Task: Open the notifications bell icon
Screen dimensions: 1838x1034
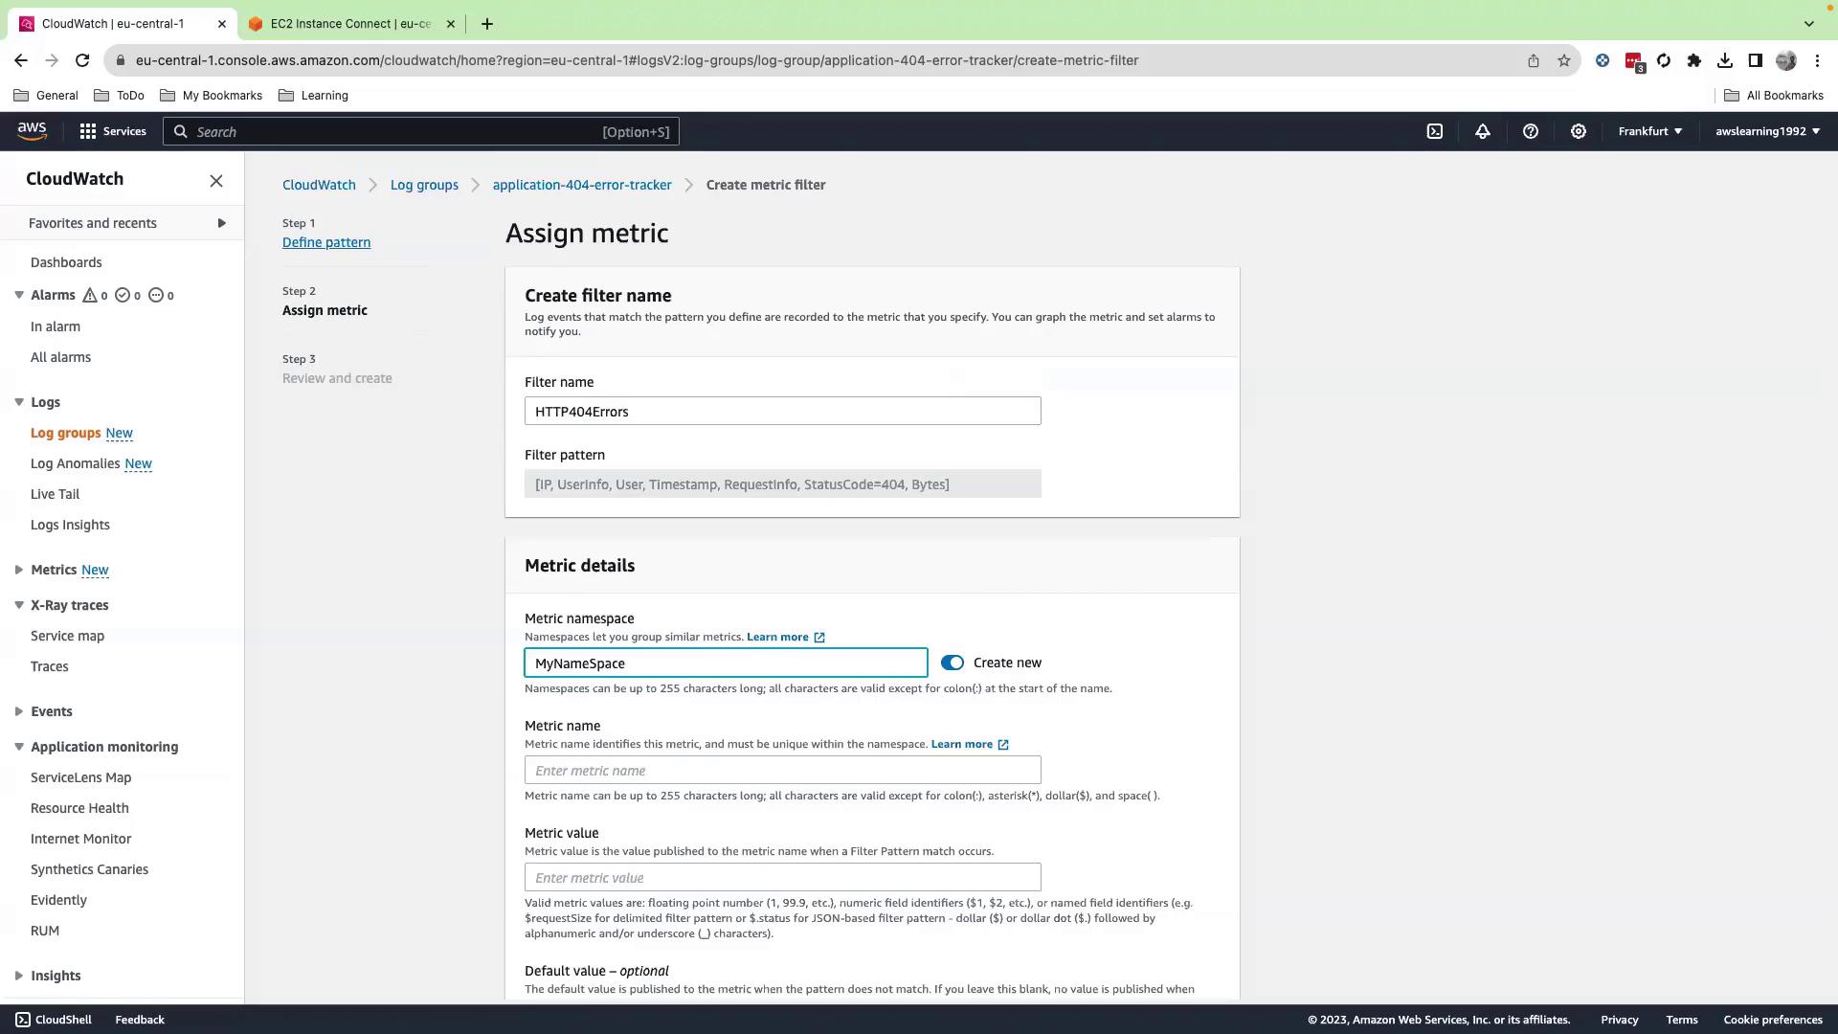Action: tap(1482, 131)
